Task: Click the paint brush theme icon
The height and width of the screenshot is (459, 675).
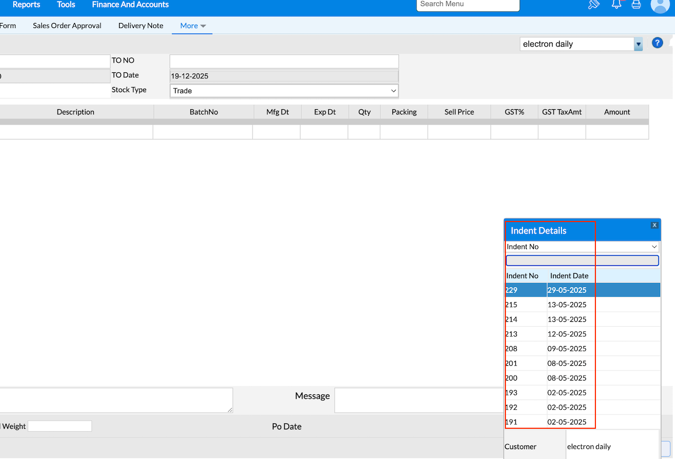Action: point(594,5)
